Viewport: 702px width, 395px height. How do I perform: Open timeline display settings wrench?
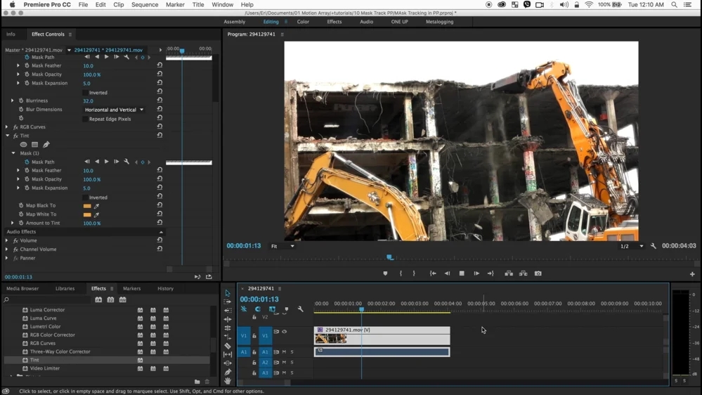point(301,309)
